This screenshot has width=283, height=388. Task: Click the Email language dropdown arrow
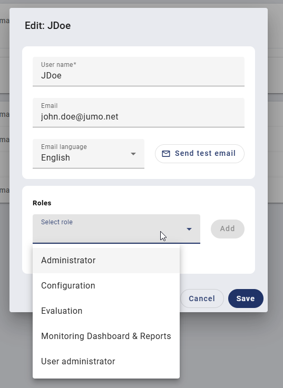(x=133, y=154)
